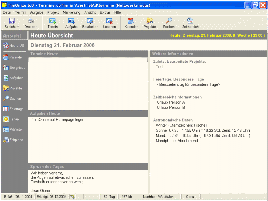Click 'Winter (Sternzeichen: Fische)' line
The width and height of the screenshot is (268, 201).
pos(181,125)
